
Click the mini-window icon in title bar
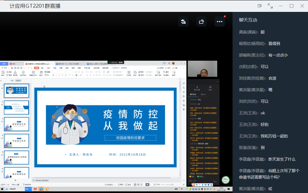point(260,6)
